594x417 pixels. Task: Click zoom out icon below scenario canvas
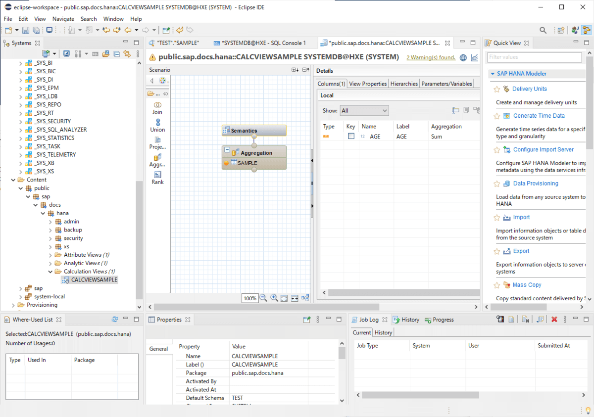(x=263, y=298)
